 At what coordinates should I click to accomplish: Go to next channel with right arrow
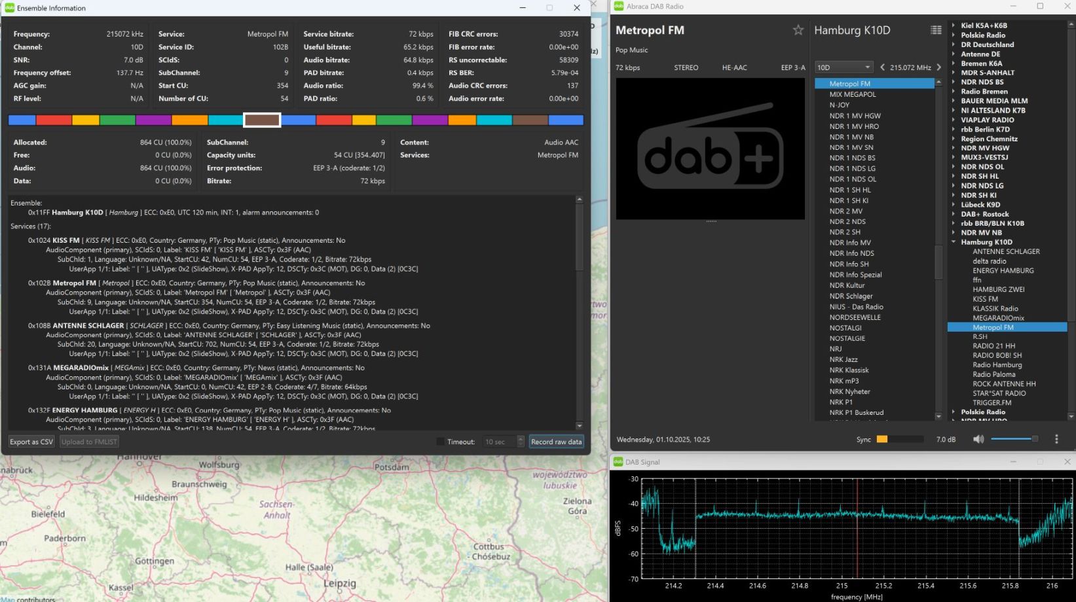click(x=939, y=67)
